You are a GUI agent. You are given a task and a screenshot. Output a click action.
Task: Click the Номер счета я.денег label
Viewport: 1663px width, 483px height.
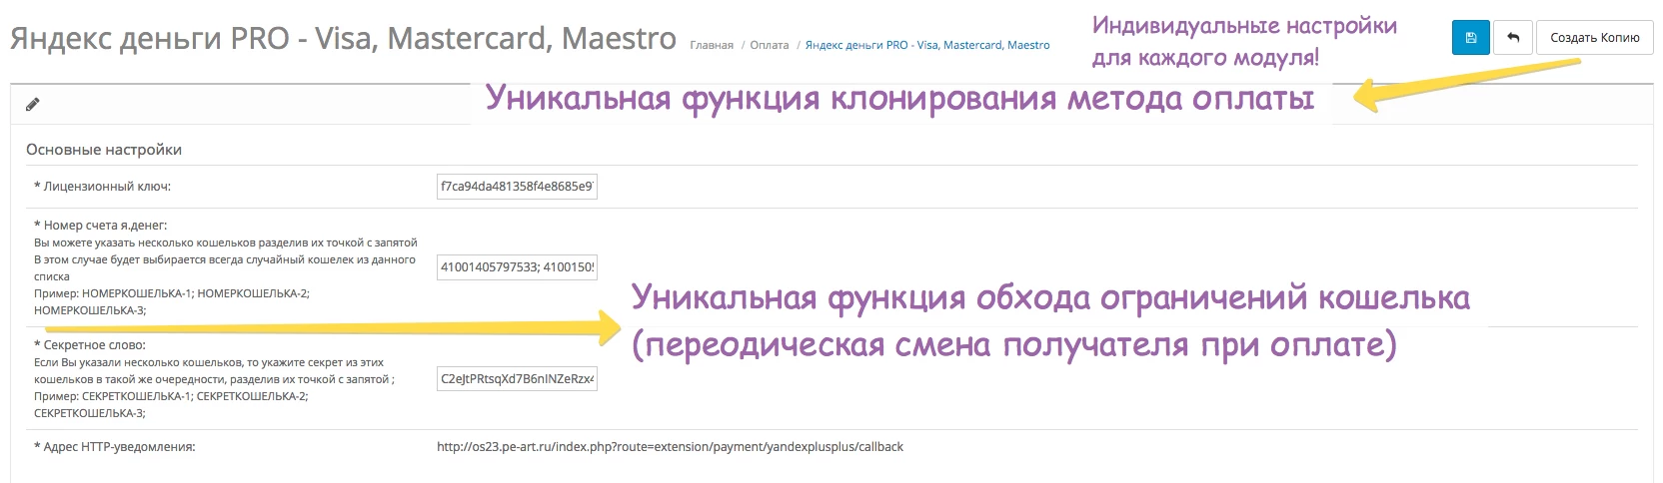tap(101, 226)
